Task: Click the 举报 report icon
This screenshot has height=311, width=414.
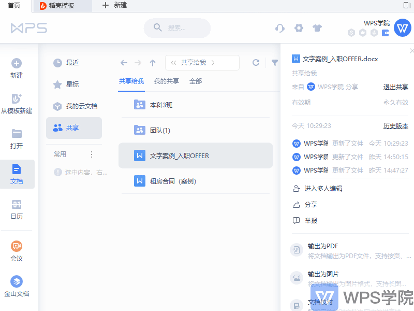Action: [x=296, y=220]
